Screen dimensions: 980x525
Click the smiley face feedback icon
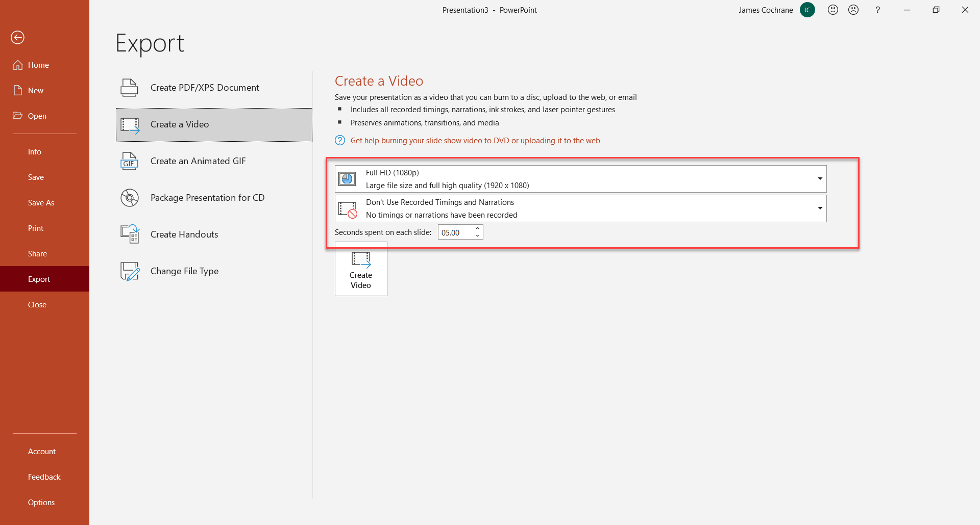tap(833, 10)
